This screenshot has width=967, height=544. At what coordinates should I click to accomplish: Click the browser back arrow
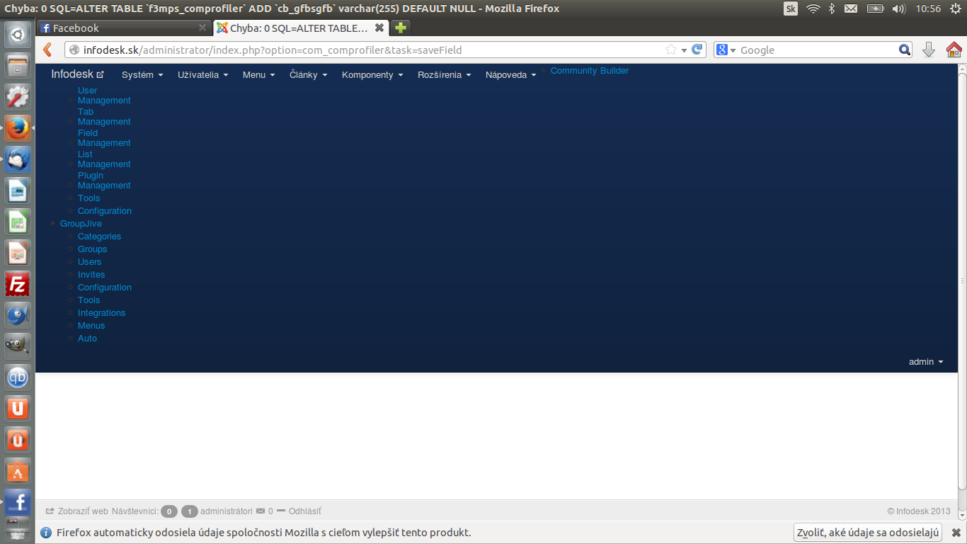click(x=48, y=50)
